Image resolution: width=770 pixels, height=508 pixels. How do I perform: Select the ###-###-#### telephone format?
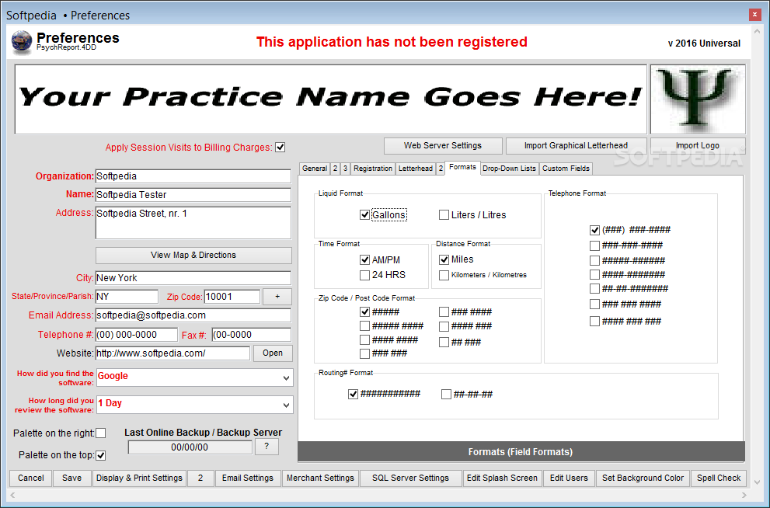tap(594, 245)
